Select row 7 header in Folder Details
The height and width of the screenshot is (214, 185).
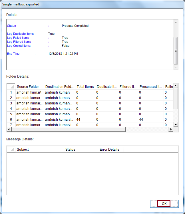point(11,125)
